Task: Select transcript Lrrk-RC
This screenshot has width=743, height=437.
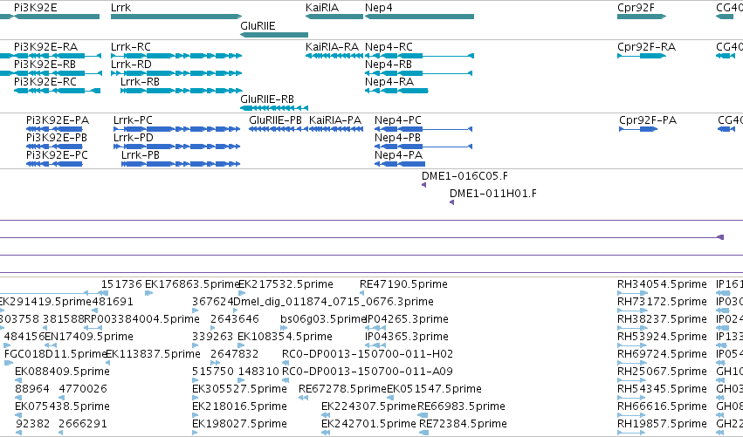Action: tap(176, 56)
